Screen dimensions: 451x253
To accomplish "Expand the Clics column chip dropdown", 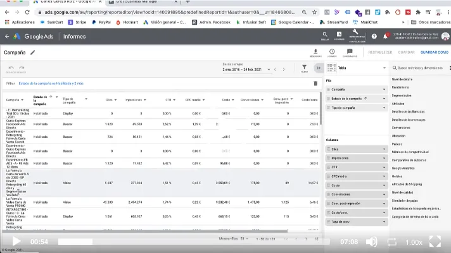I will 384,149.
